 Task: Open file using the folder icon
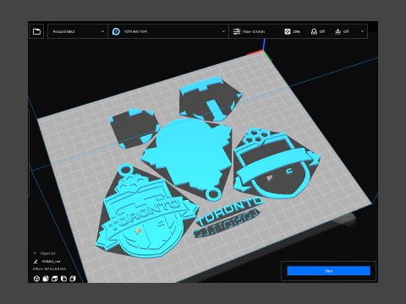click(36, 31)
